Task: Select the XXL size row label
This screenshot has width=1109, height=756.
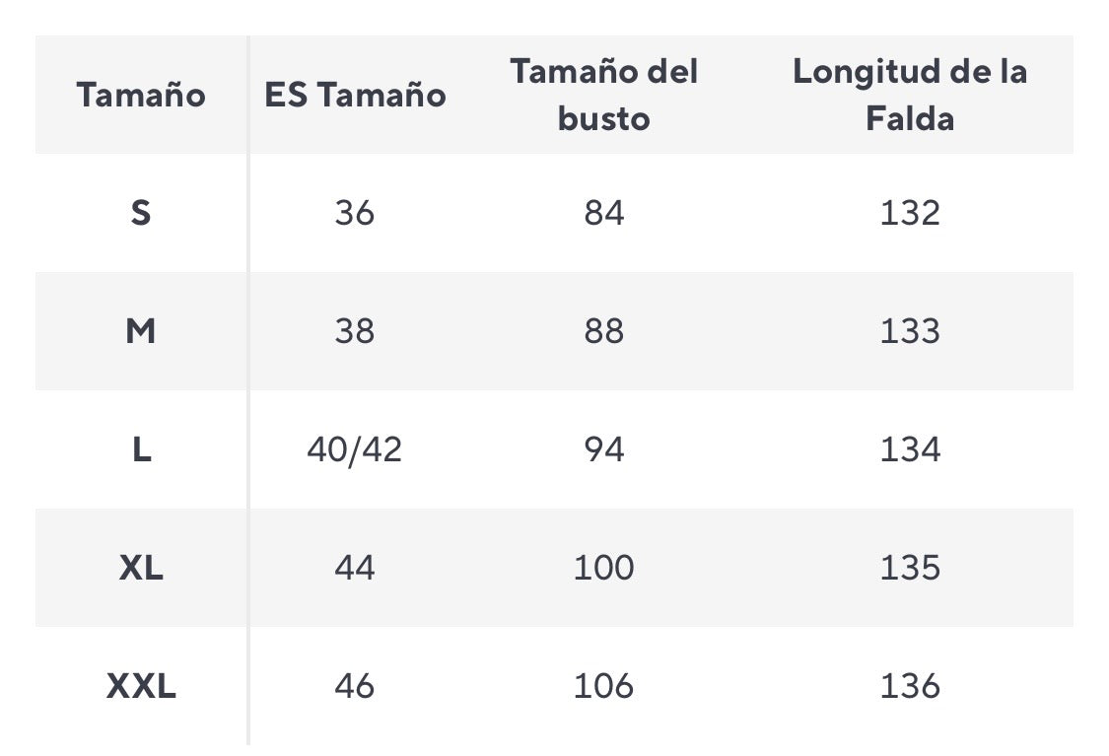Action: pyautogui.click(x=141, y=686)
